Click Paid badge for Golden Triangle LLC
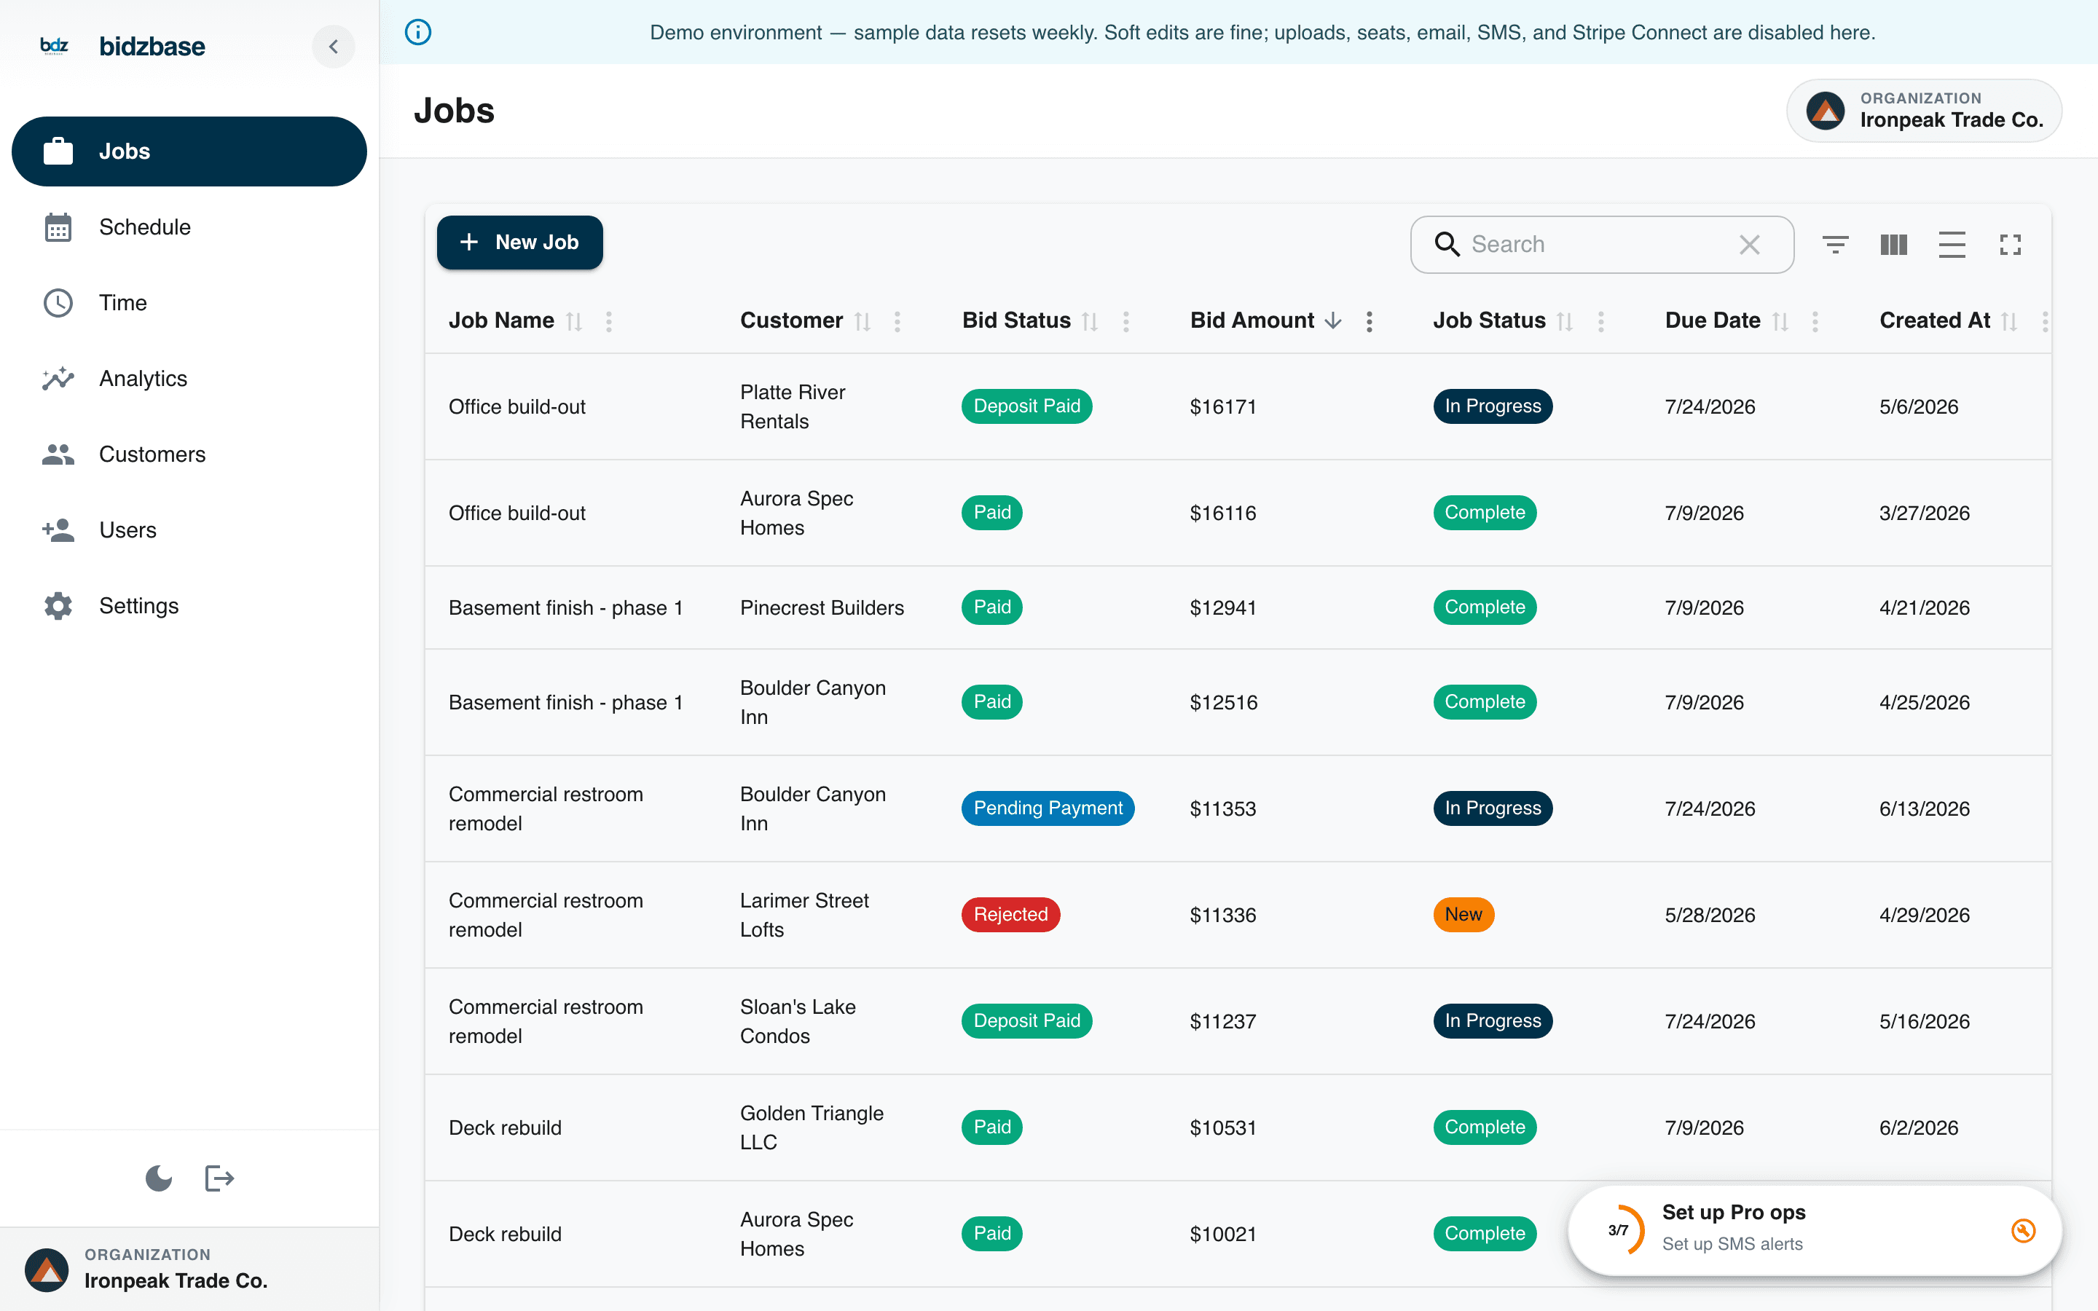The width and height of the screenshot is (2098, 1311). (991, 1128)
